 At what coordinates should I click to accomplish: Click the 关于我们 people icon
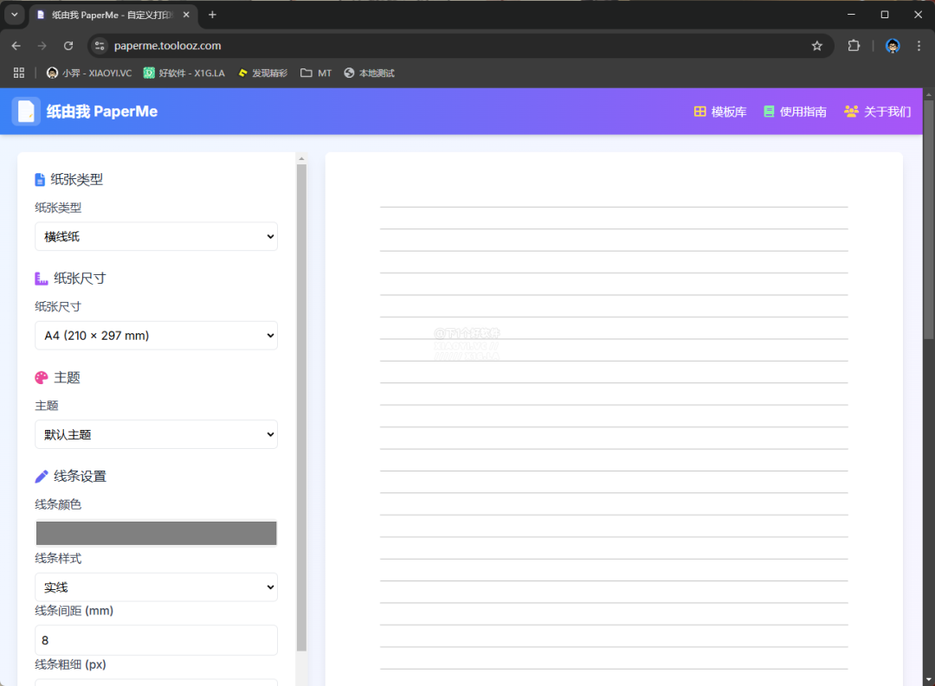pyautogui.click(x=851, y=112)
